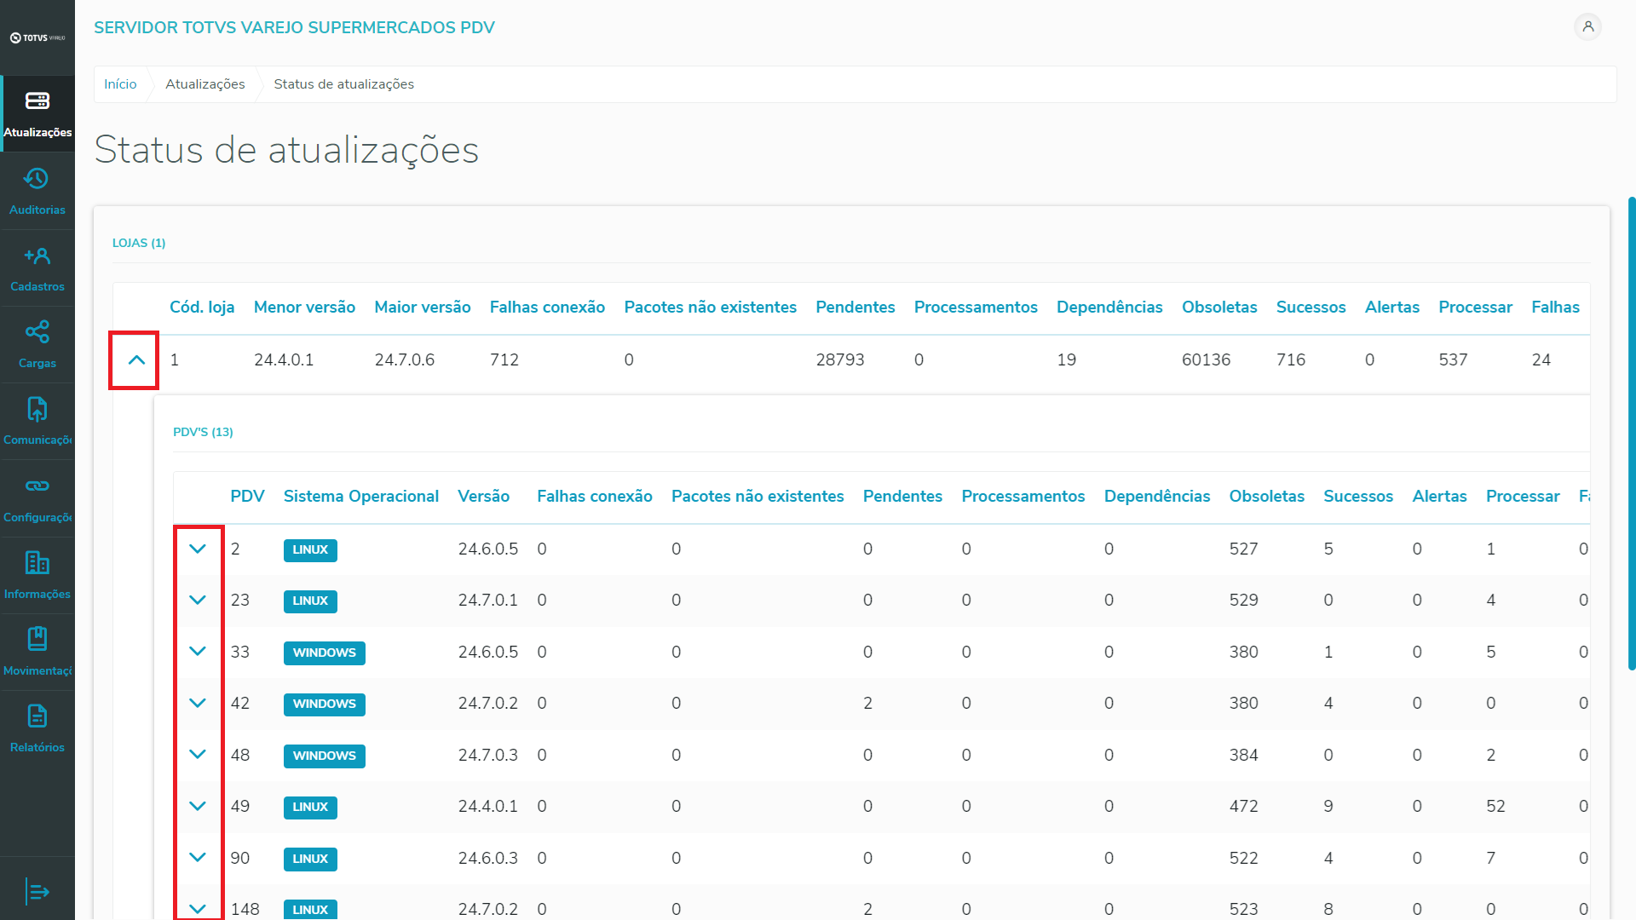
Task: Expand PDV 49 row chevron
Action: 198,807
